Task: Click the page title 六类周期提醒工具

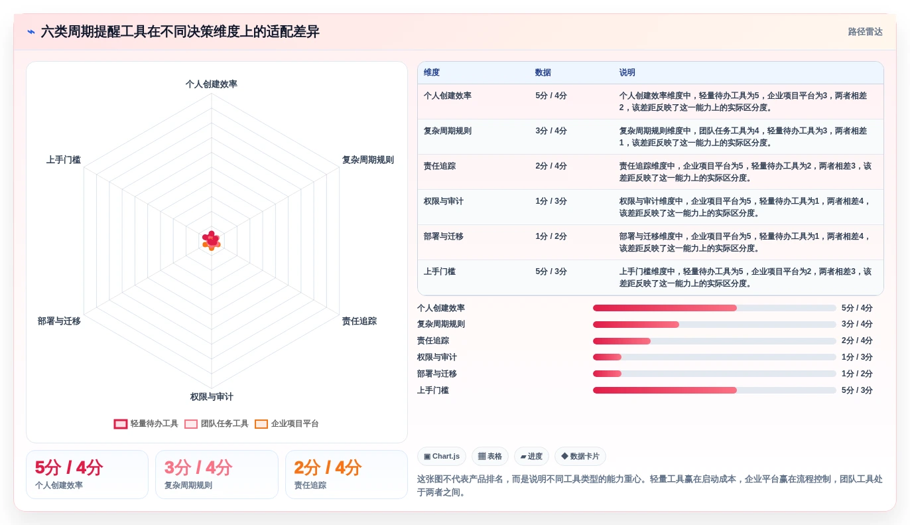Action: pos(180,32)
